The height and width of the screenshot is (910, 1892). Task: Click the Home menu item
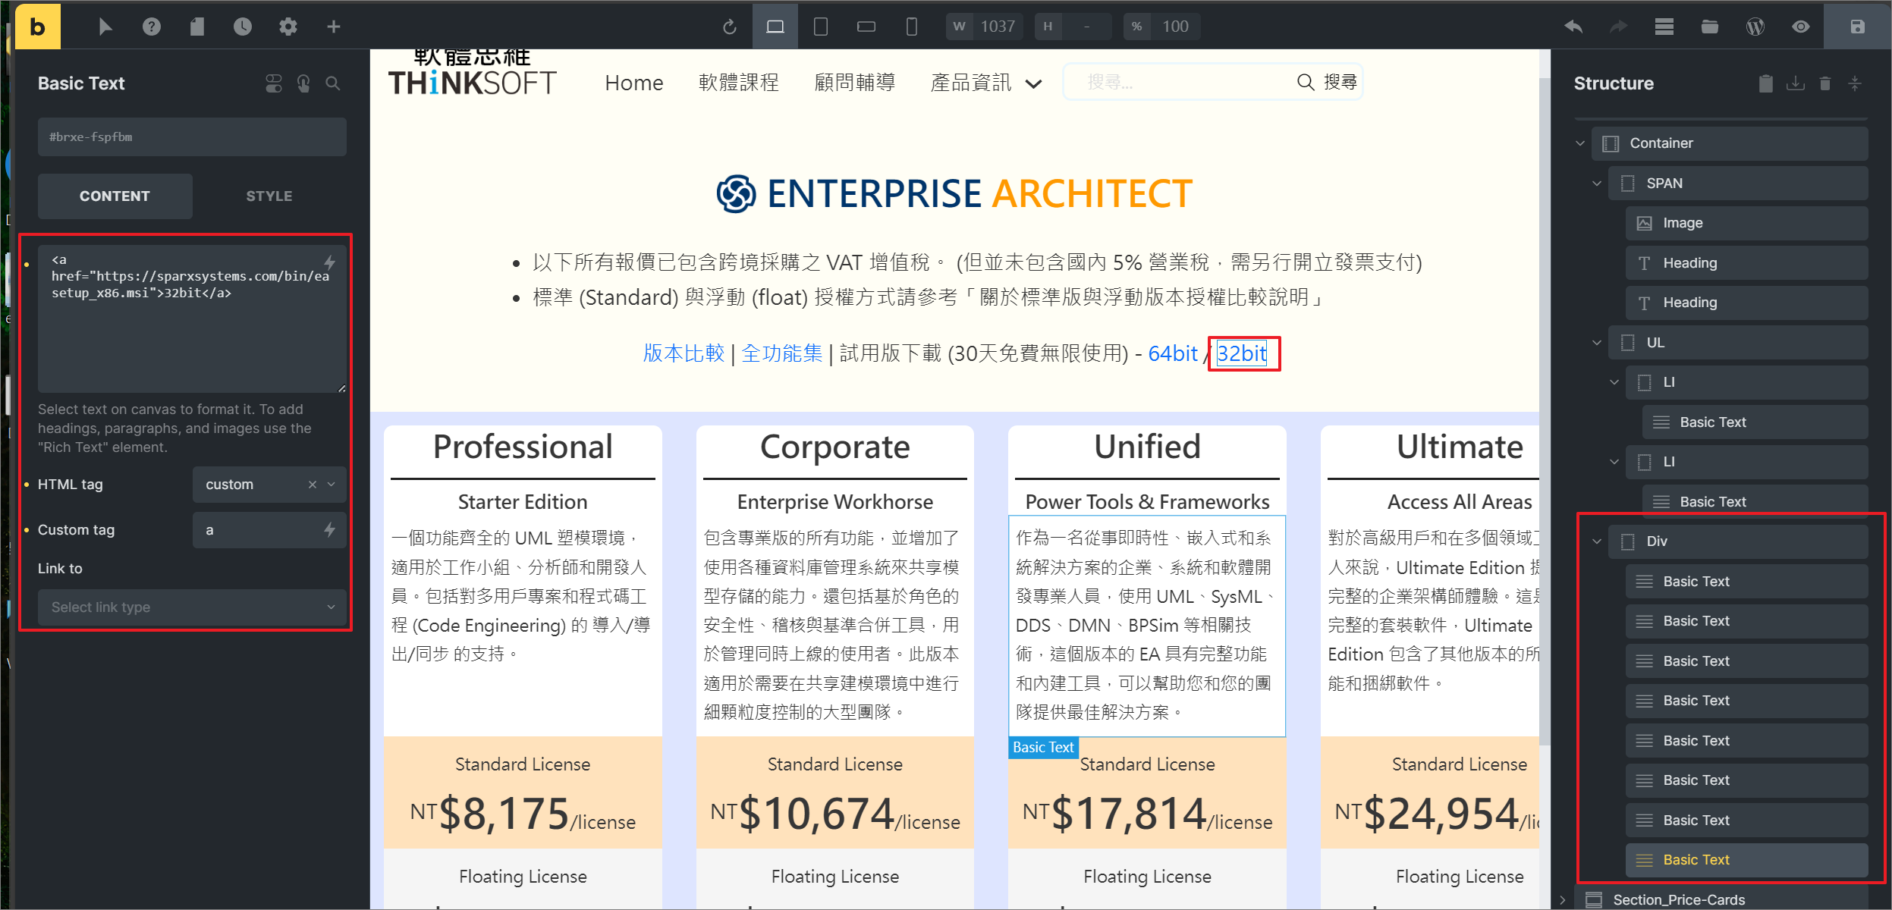[634, 83]
